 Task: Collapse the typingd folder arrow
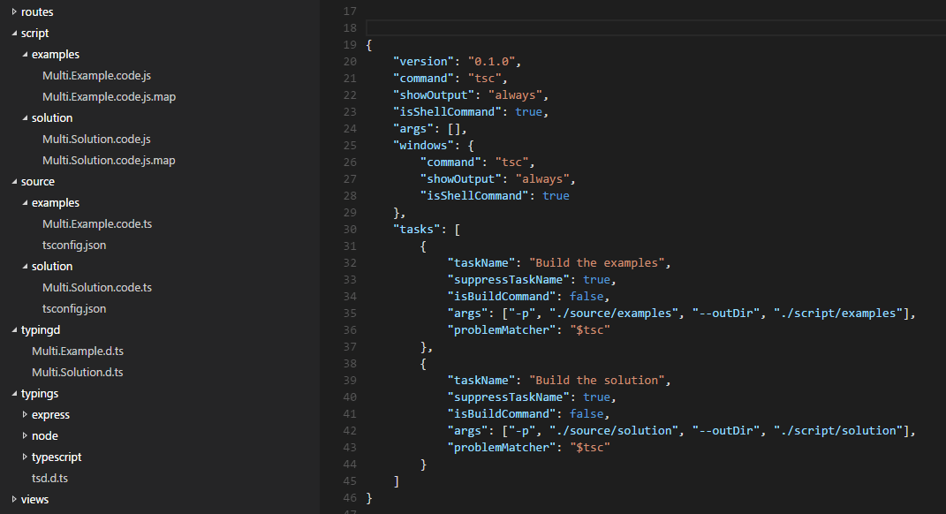coord(14,330)
